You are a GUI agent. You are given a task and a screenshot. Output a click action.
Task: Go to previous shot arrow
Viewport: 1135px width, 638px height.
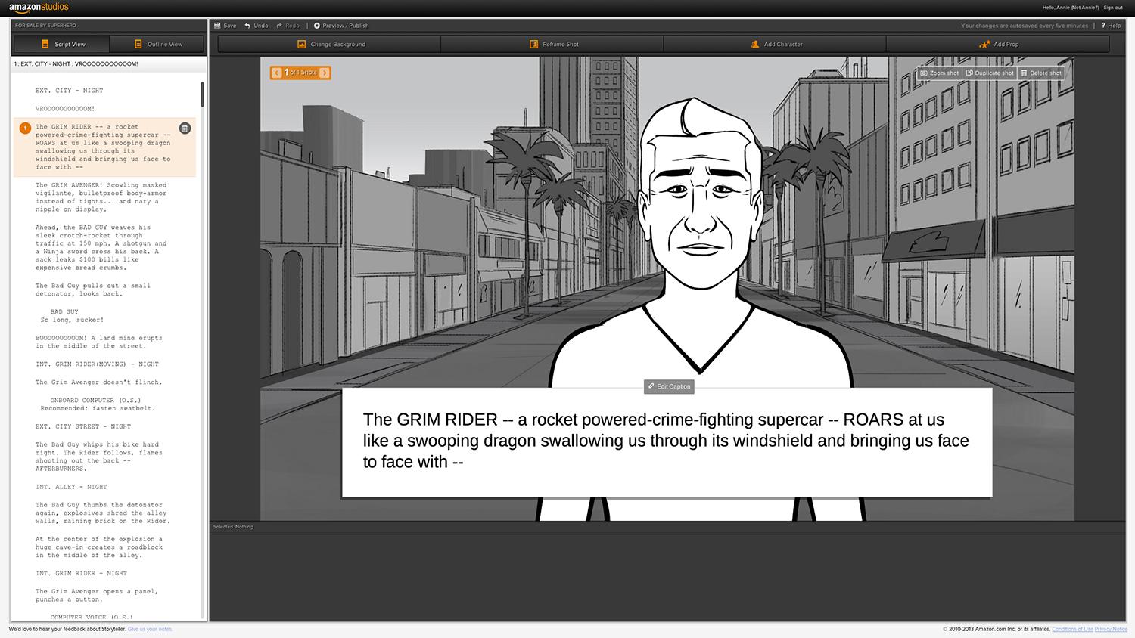tap(277, 73)
